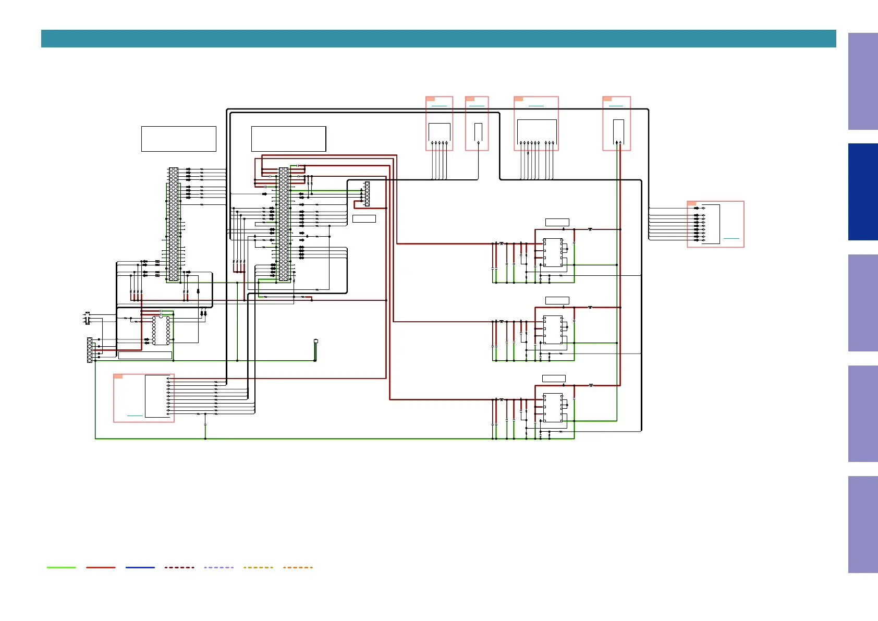Screen dimensions: 878x621
Task: Click the small orange tag on right-side pink box
Action: [x=692, y=203]
